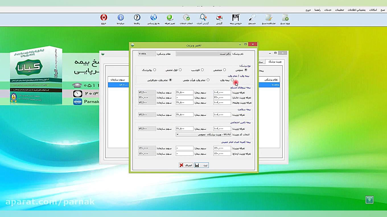387x217 pixels.
Task: Choose the نیمه وقت part-time radio option
Action: click(x=232, y=80)
